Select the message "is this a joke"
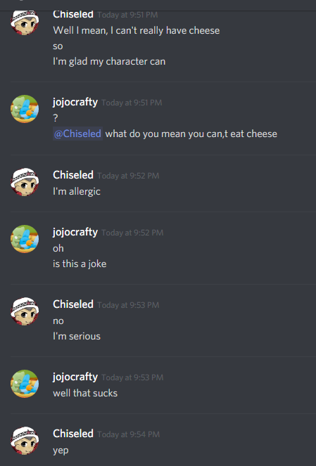Viewport: 316px width, 466px height. click(80, 264)
